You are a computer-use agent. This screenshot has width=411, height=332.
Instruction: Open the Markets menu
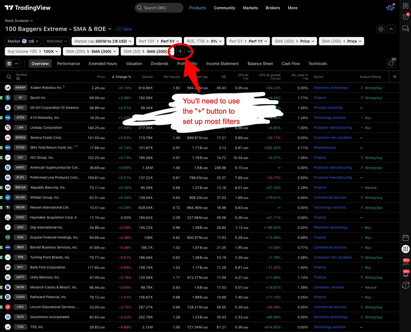(x=250, y=8)
